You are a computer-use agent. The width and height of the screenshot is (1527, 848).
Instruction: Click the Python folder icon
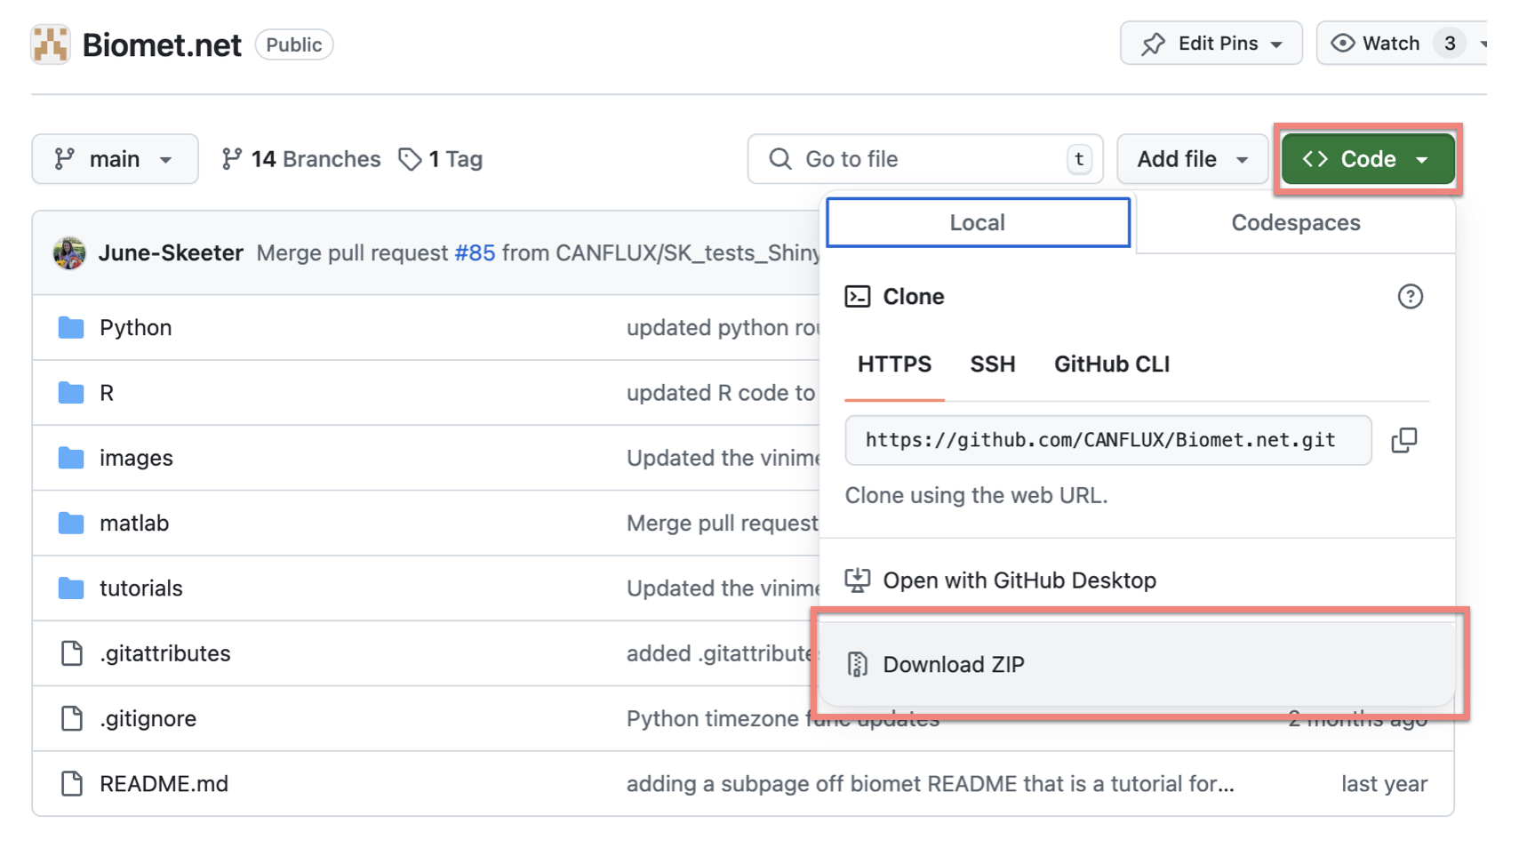(x=71, y=328)
